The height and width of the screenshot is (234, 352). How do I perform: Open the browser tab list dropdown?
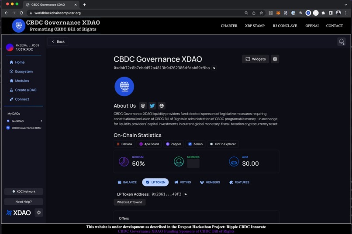pos(346,5)
